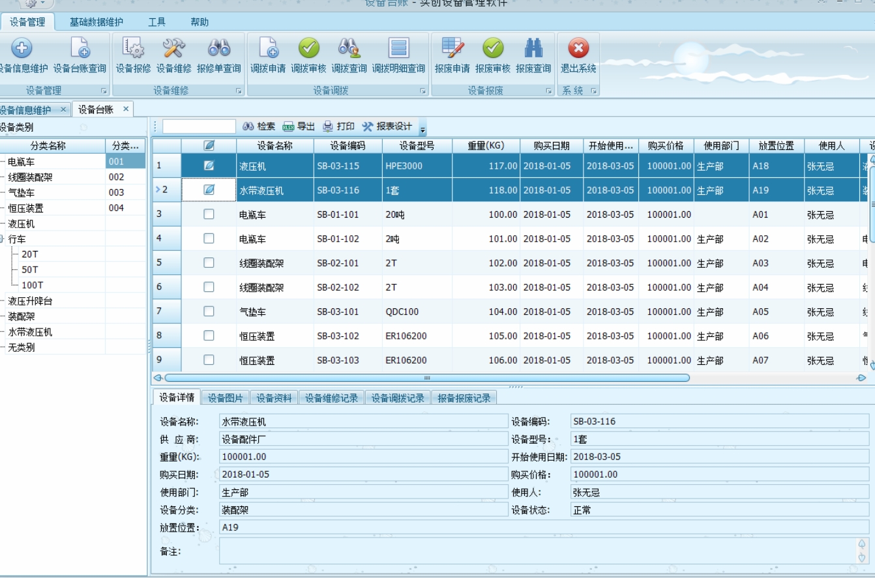Click the red 退出系统 icon

(x=578, y=48)
